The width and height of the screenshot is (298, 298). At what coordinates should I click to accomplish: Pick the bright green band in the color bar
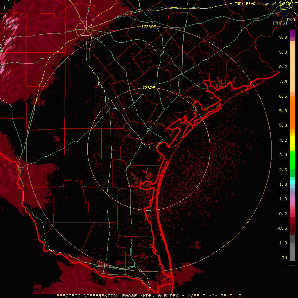click(x=292, y=160)
